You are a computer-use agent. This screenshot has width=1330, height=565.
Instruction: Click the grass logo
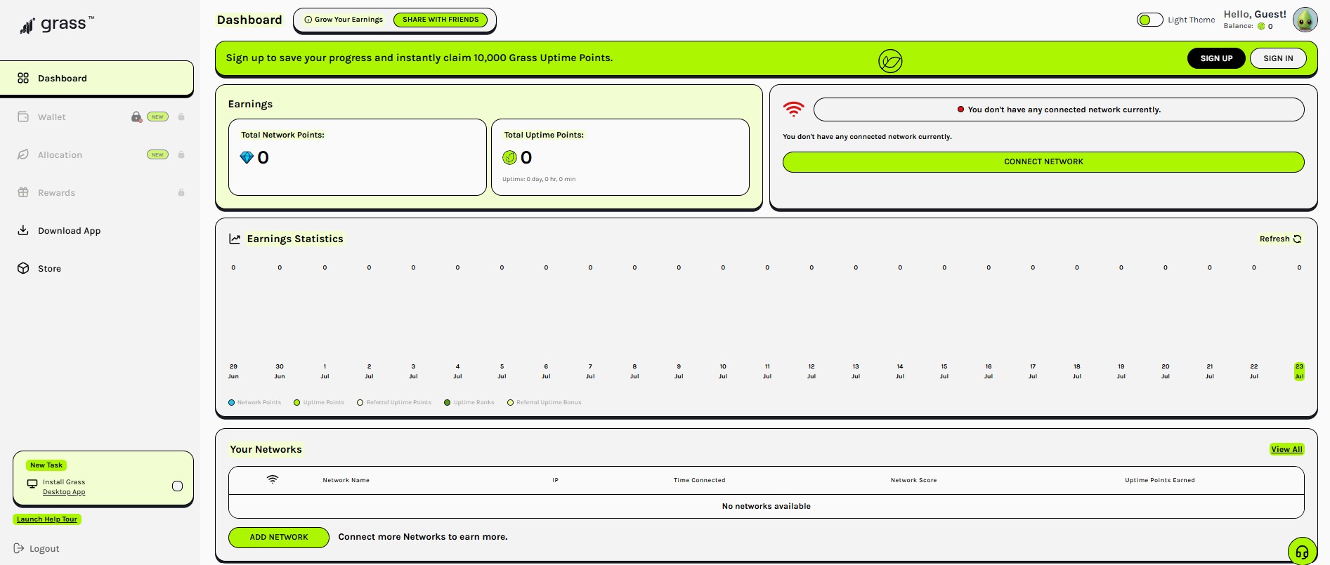tap(57, 25)
